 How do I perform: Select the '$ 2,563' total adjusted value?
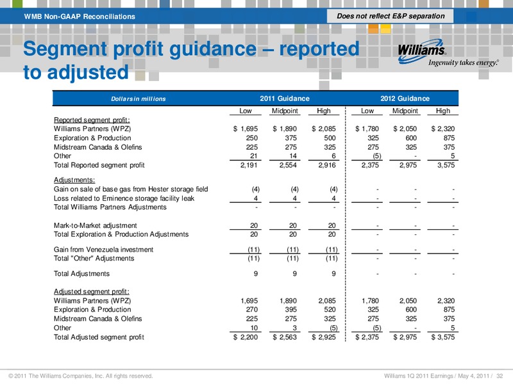(x=285, y=337)
